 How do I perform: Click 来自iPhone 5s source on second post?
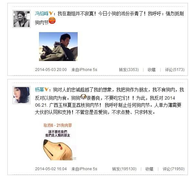[x=84, y=169]
